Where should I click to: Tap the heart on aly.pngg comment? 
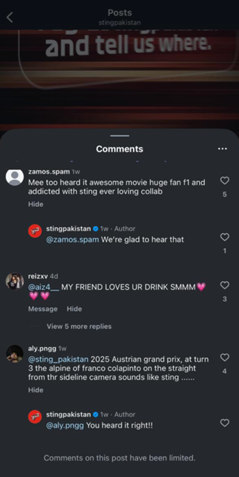click(225, 357)
